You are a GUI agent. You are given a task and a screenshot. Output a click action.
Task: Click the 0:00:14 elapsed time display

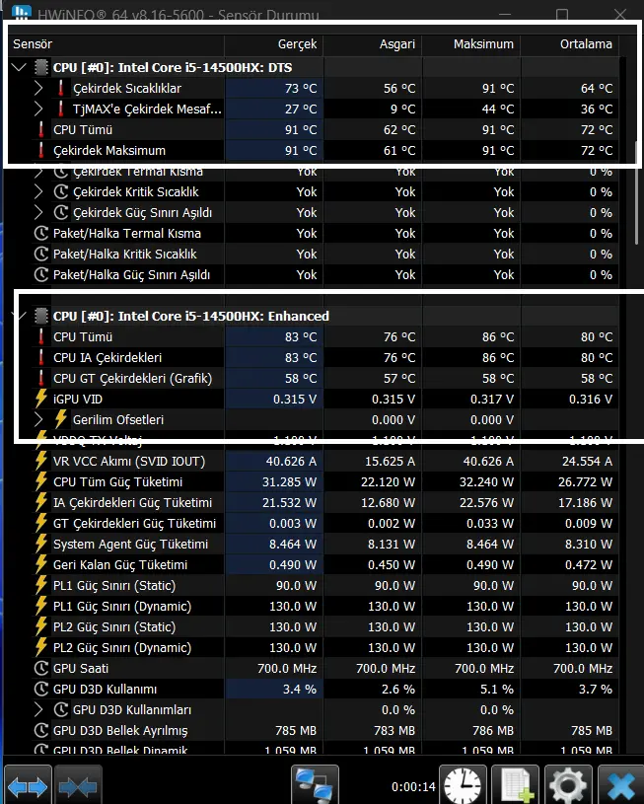coord(413,786)
